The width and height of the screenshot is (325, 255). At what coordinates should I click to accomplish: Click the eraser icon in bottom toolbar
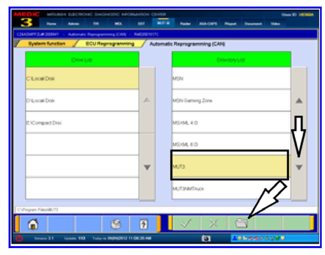115,224
